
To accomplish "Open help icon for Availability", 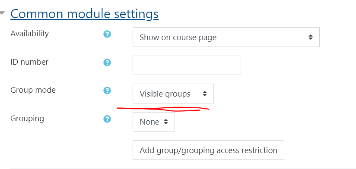I will (x=107, y=34).
